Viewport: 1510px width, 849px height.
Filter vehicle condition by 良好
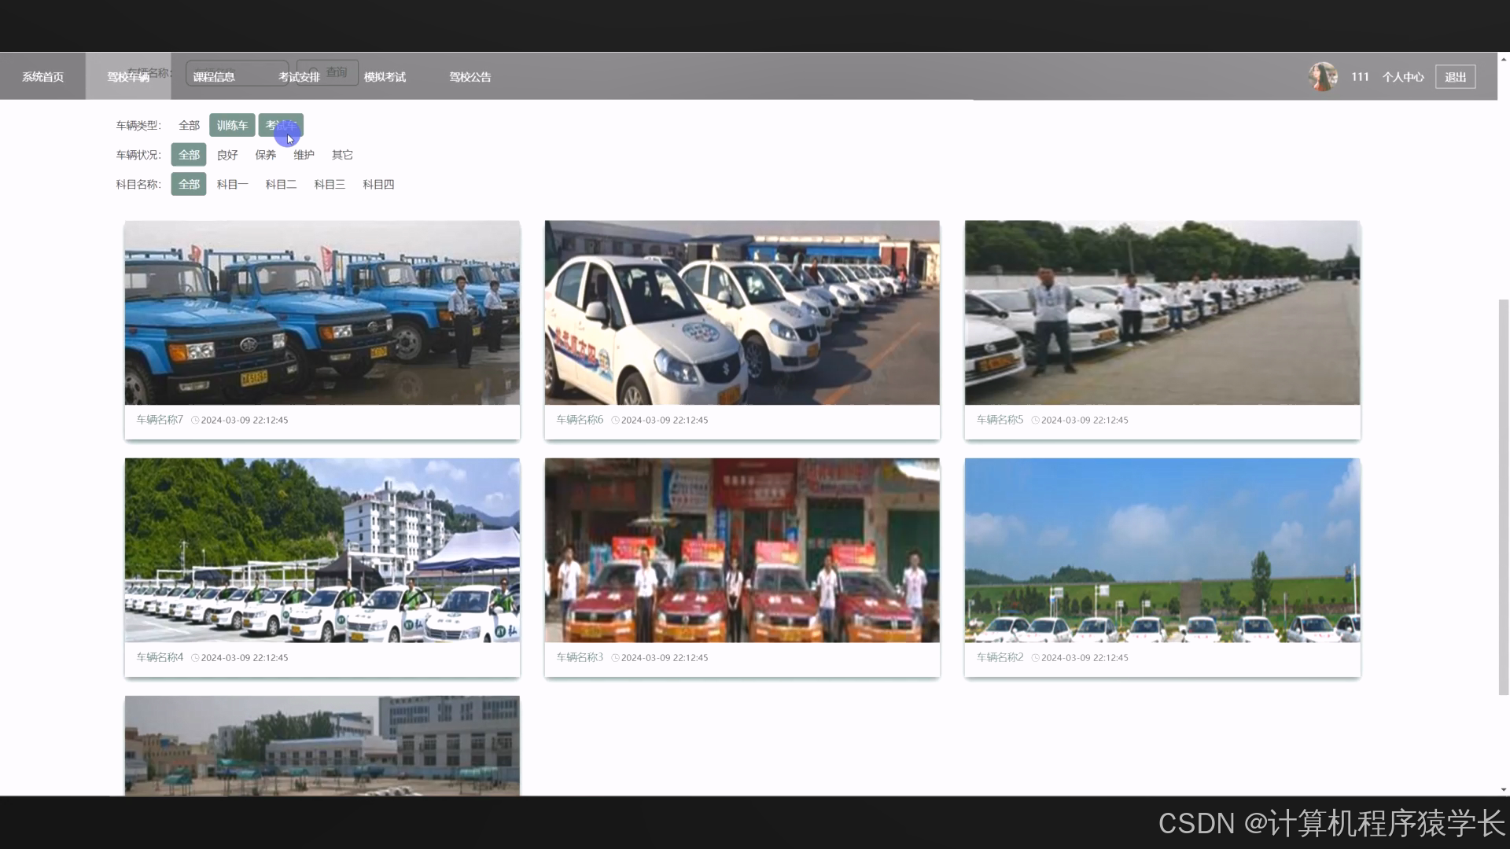(x=227, y=155)
